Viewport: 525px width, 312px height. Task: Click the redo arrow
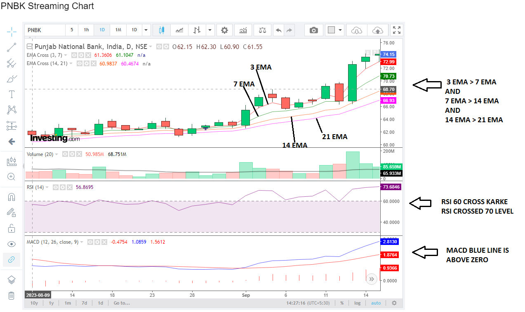(289, 30)
